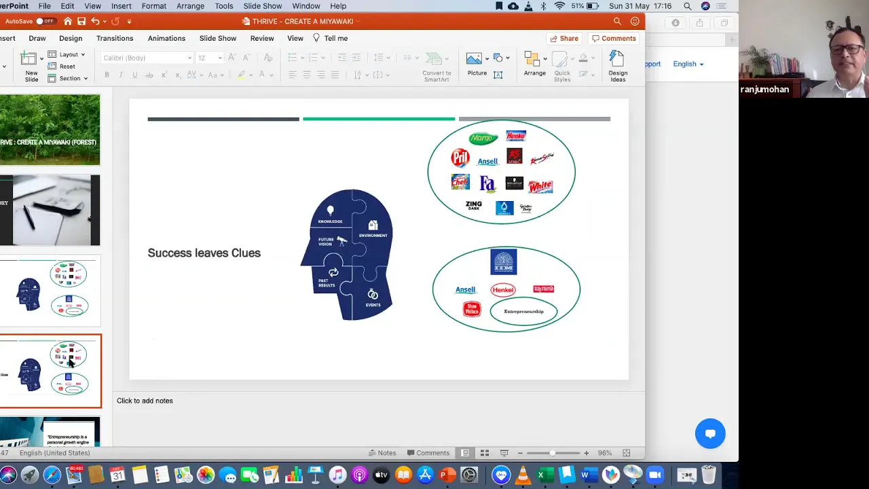This screenshot has width=869, height=489.
Task: Open Arrange dropdown arrow
Action: pos(544,58)
